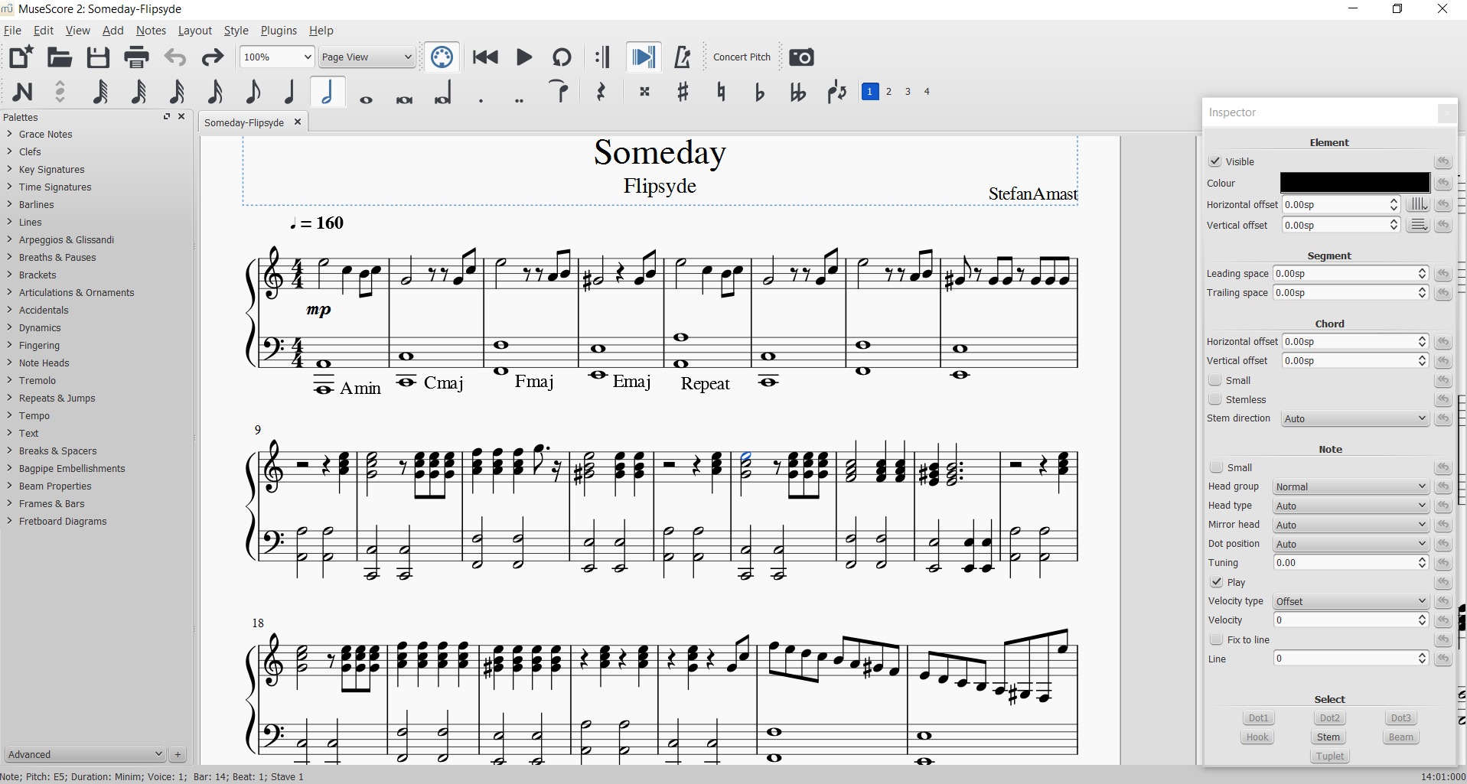The image size is (1467, 784).
Task: Open the File menu
Action: [12, 31]
